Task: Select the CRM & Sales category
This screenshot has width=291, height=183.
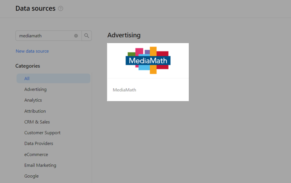Action: [37, 122]
